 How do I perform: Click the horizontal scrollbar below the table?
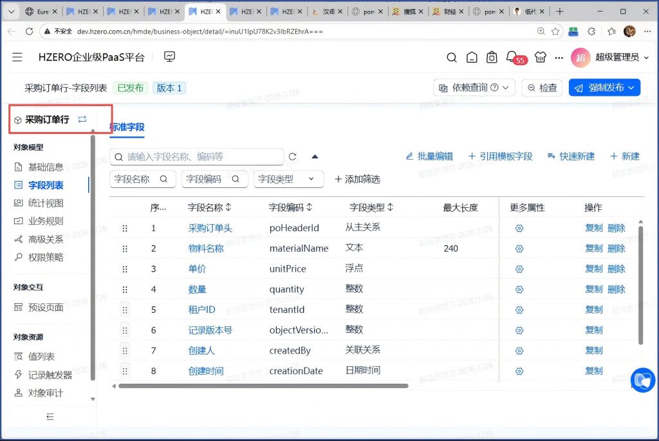[261, 386]
